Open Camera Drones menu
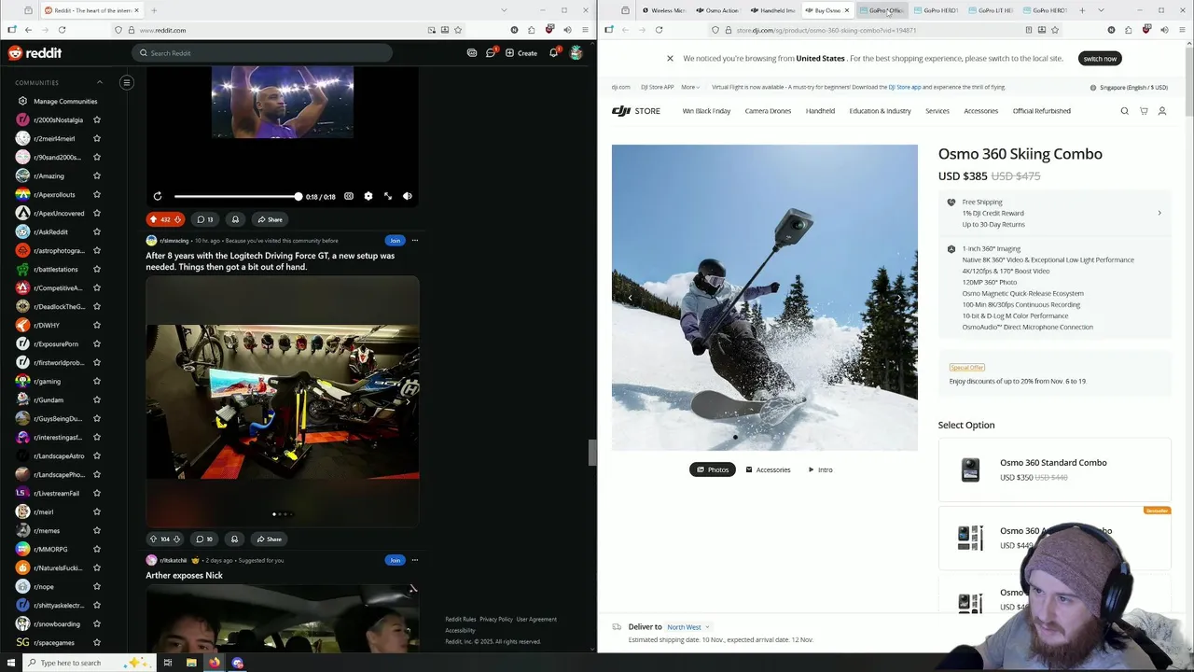 pos(768,111)
